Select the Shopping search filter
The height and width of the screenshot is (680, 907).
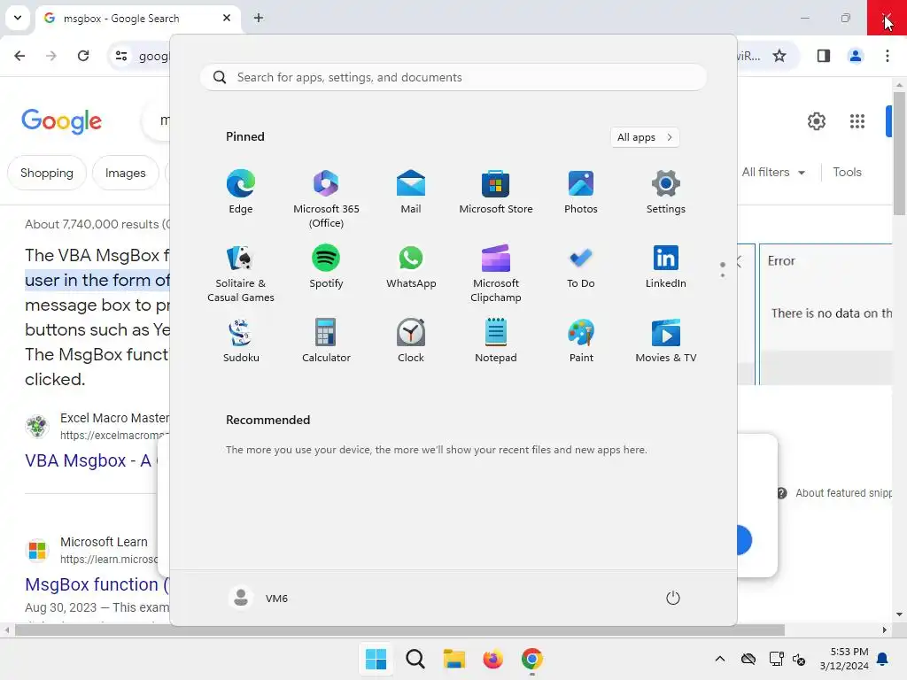(x=47, y=173)
